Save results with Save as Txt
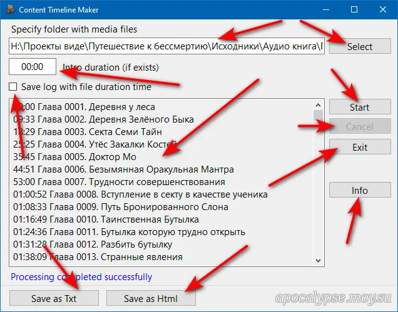The height and width of the screenshot is (312, 398). click(x=56, y=298)
